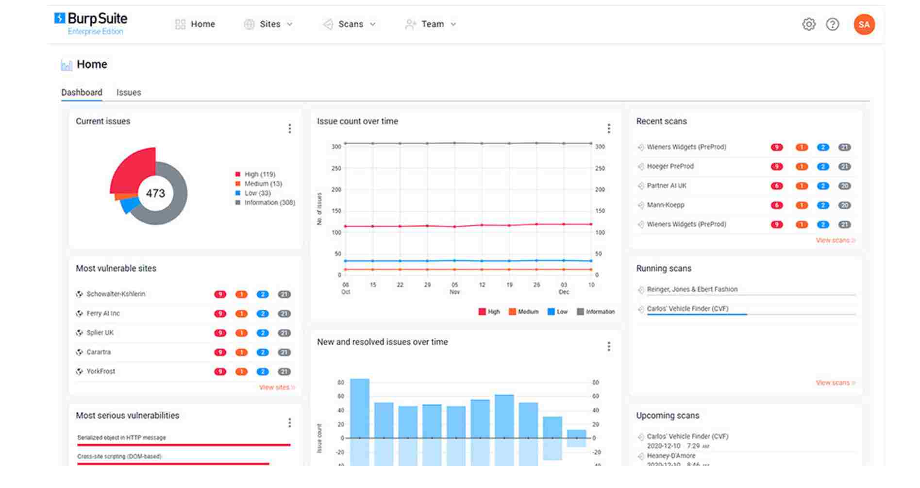The height and width of the screenshot is (488, 920).
Task: Click red high-count badge for YorkFrost
Action: [x=220, y=372]
